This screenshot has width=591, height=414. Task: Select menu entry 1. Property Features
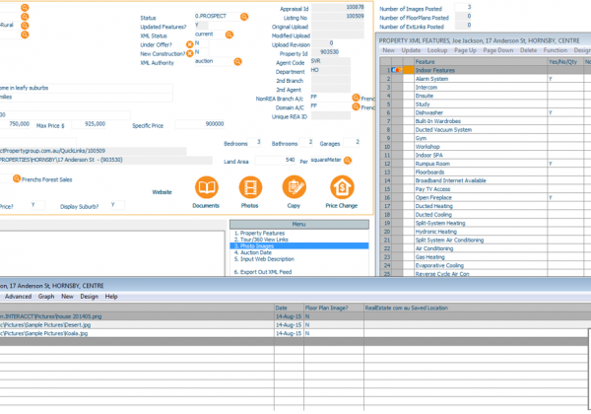tap(259, 233)
